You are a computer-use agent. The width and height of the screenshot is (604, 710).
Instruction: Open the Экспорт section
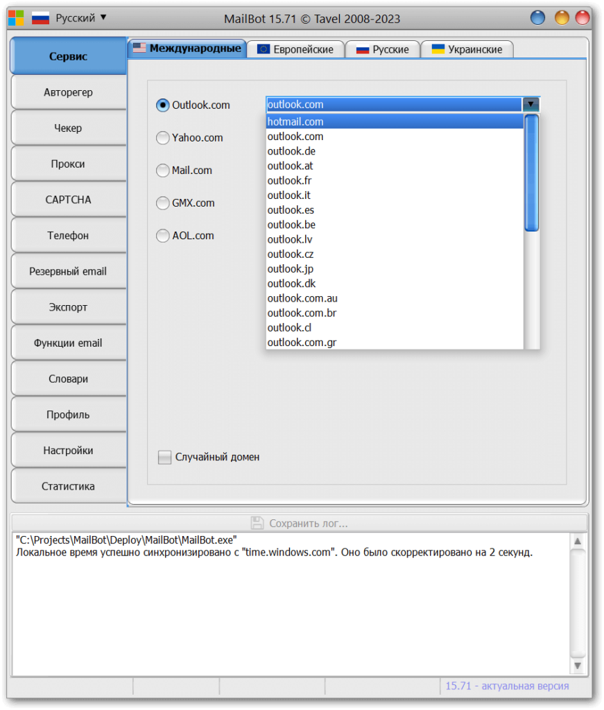[x=69, y=307]
